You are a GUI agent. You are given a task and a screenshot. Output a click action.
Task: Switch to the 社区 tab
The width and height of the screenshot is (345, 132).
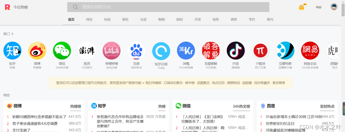[144, 20]
